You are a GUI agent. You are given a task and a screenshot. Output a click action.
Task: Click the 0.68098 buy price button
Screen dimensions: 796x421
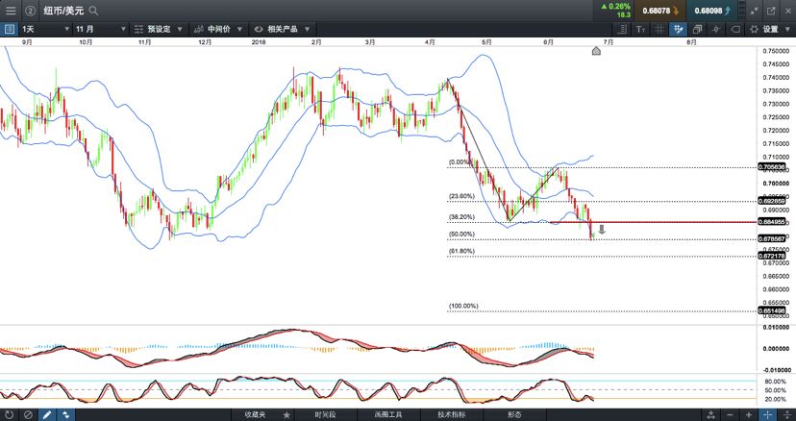point(712,11)
